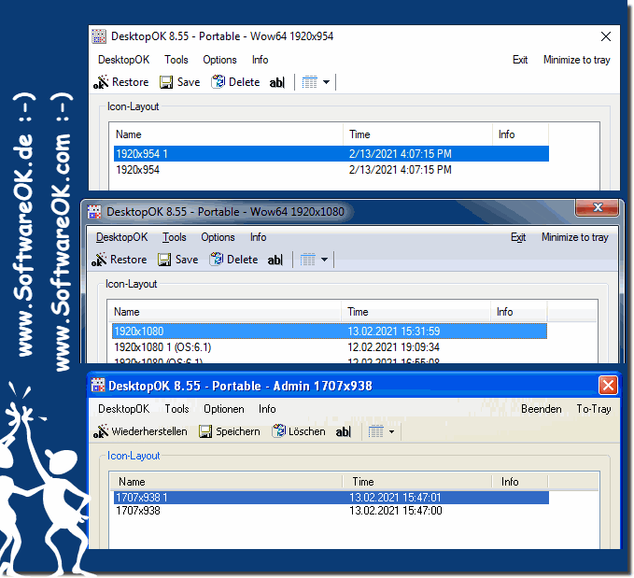The height and width of the screenshot is (578, 634).
Task: Click Exit in the 1920x954 window
Action: (520, 60)
